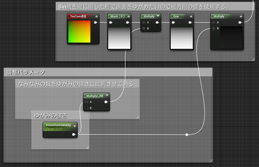The width and height of the screenshot is (259, 167).
Task: Click the DistortionIntensity output pin
Action: pos(74,134)
